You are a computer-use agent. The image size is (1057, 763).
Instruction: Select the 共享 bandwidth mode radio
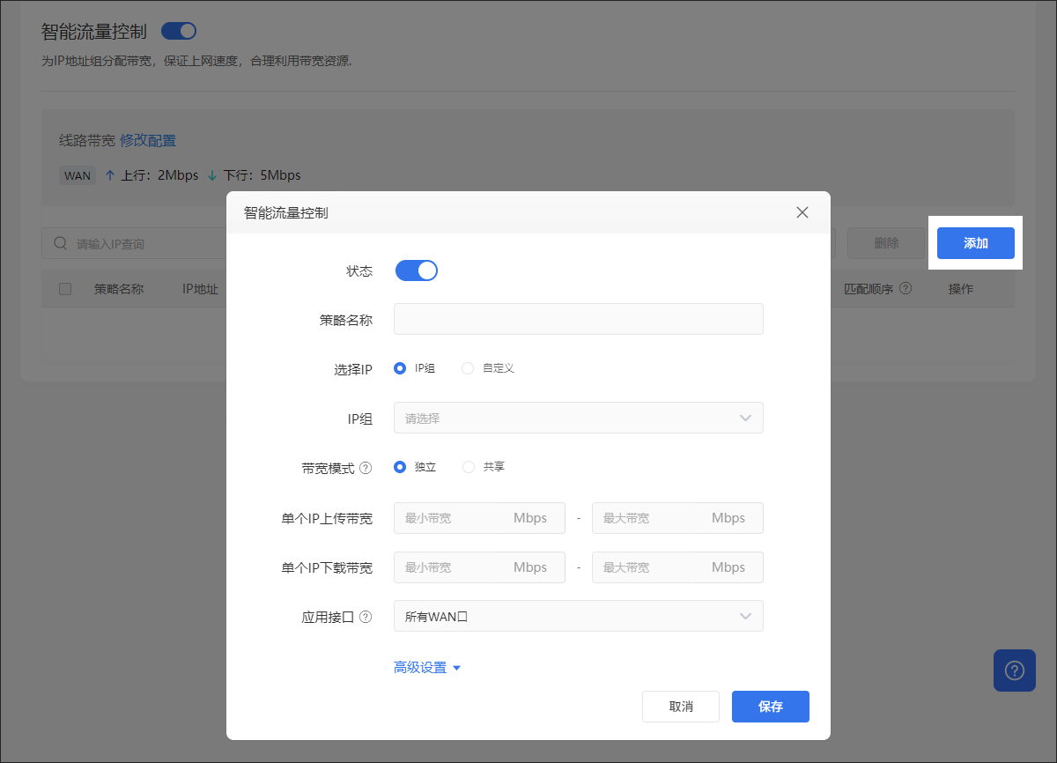tap(469, 467)
